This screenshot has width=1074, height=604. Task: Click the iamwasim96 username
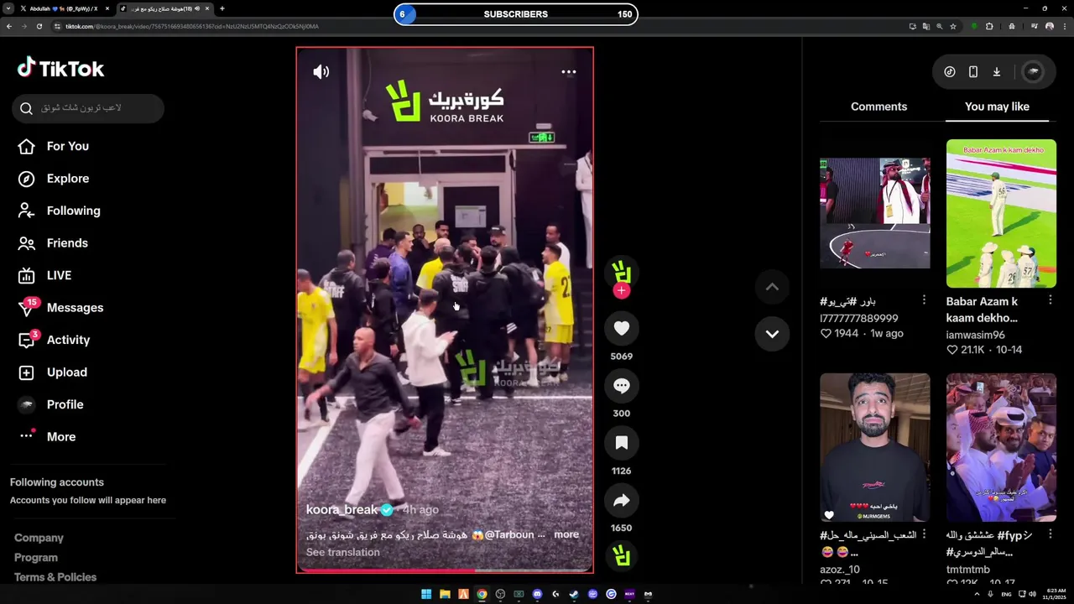[x=975, y=335]
